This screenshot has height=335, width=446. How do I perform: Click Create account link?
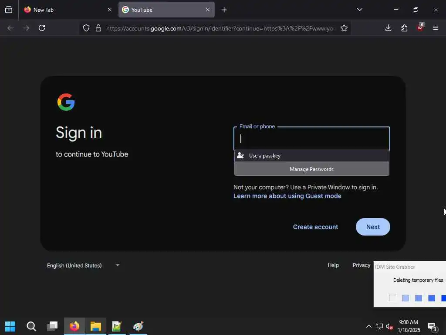click(x=315, y=227)
